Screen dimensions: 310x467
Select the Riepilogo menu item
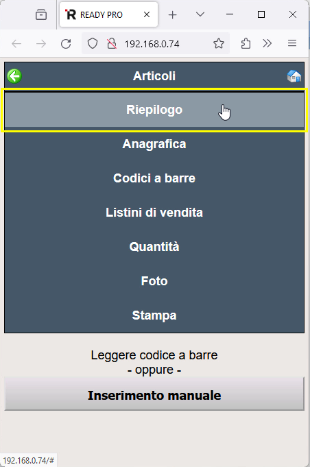[x=154, y=110]
